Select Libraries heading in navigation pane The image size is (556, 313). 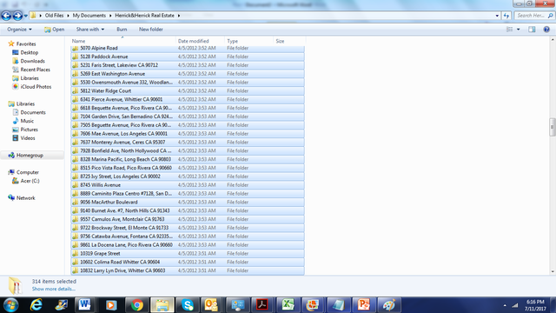coord(25,104)
